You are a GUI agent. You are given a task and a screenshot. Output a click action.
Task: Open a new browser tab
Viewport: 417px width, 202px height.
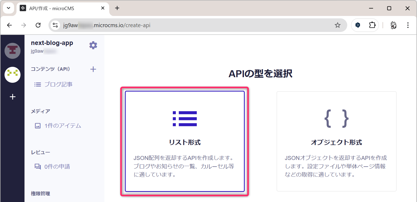point(117,8)
